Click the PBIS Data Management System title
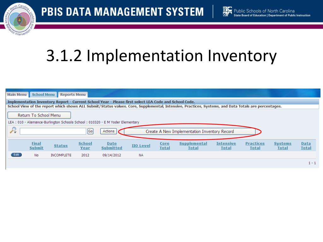The image size is (323, 242). [122, 12]
